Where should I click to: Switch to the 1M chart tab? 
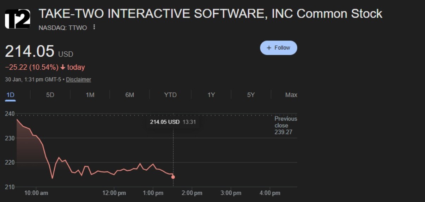(90, 95)
